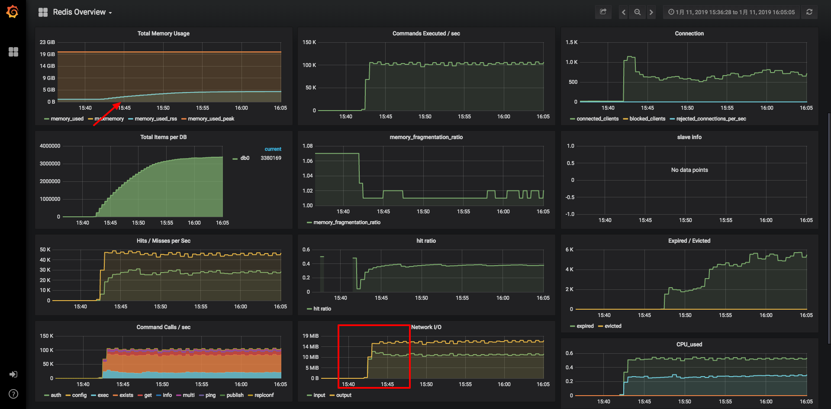Open Hits / Misses per Sec panel title

tap(164, 241)
